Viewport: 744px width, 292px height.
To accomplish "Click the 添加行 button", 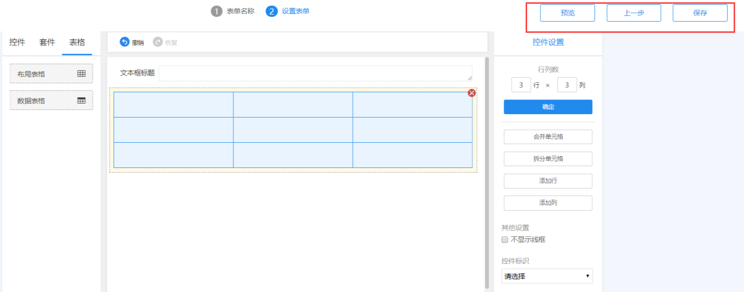I will click(x=548, y=181).
